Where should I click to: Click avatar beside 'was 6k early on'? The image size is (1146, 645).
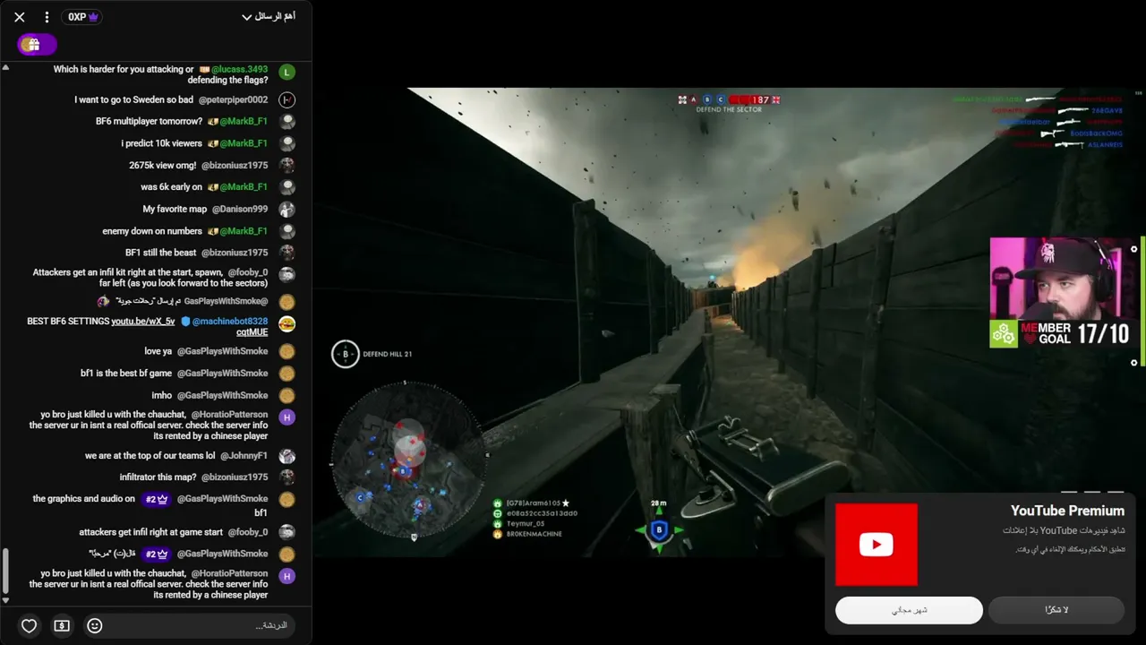[286, 187]
